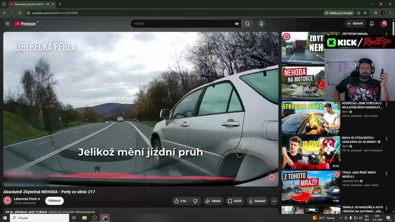Image resolution: width=395 pixels, height=222 pixels.
Task: Go back in browser history
Action: (x=5, y=13)
